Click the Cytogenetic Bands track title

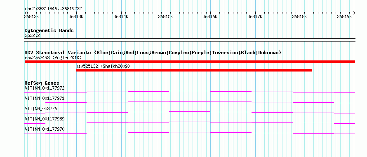(49, 30)
